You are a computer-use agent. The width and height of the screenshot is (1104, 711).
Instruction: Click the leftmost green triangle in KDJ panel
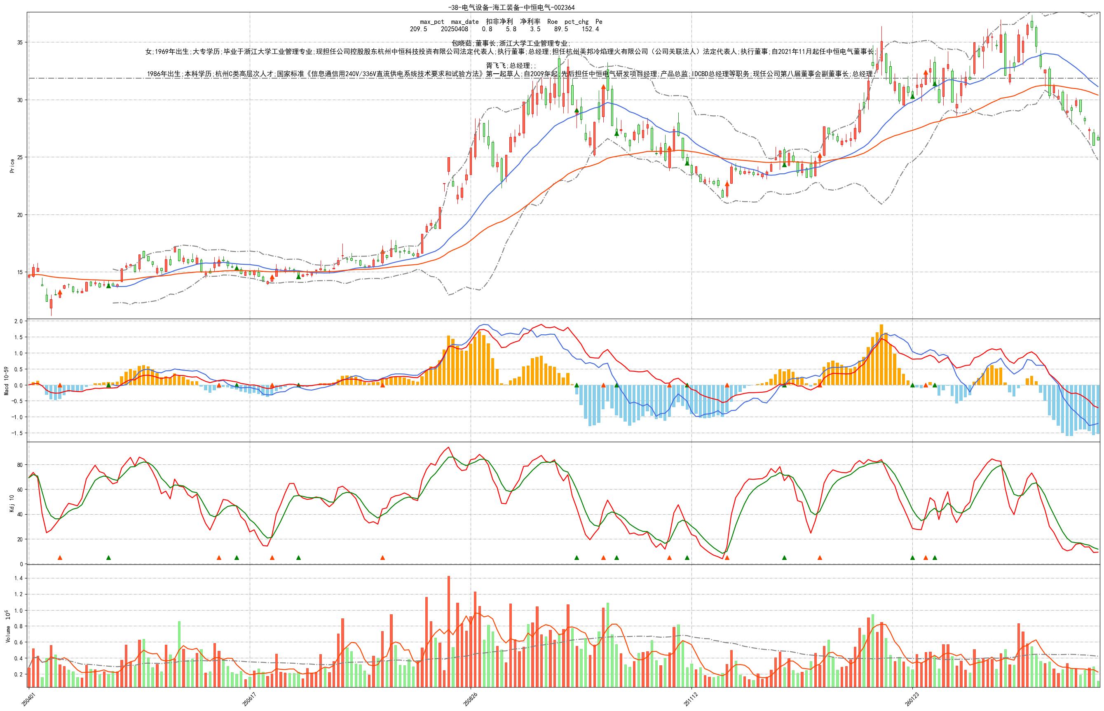tap(109, 558)
